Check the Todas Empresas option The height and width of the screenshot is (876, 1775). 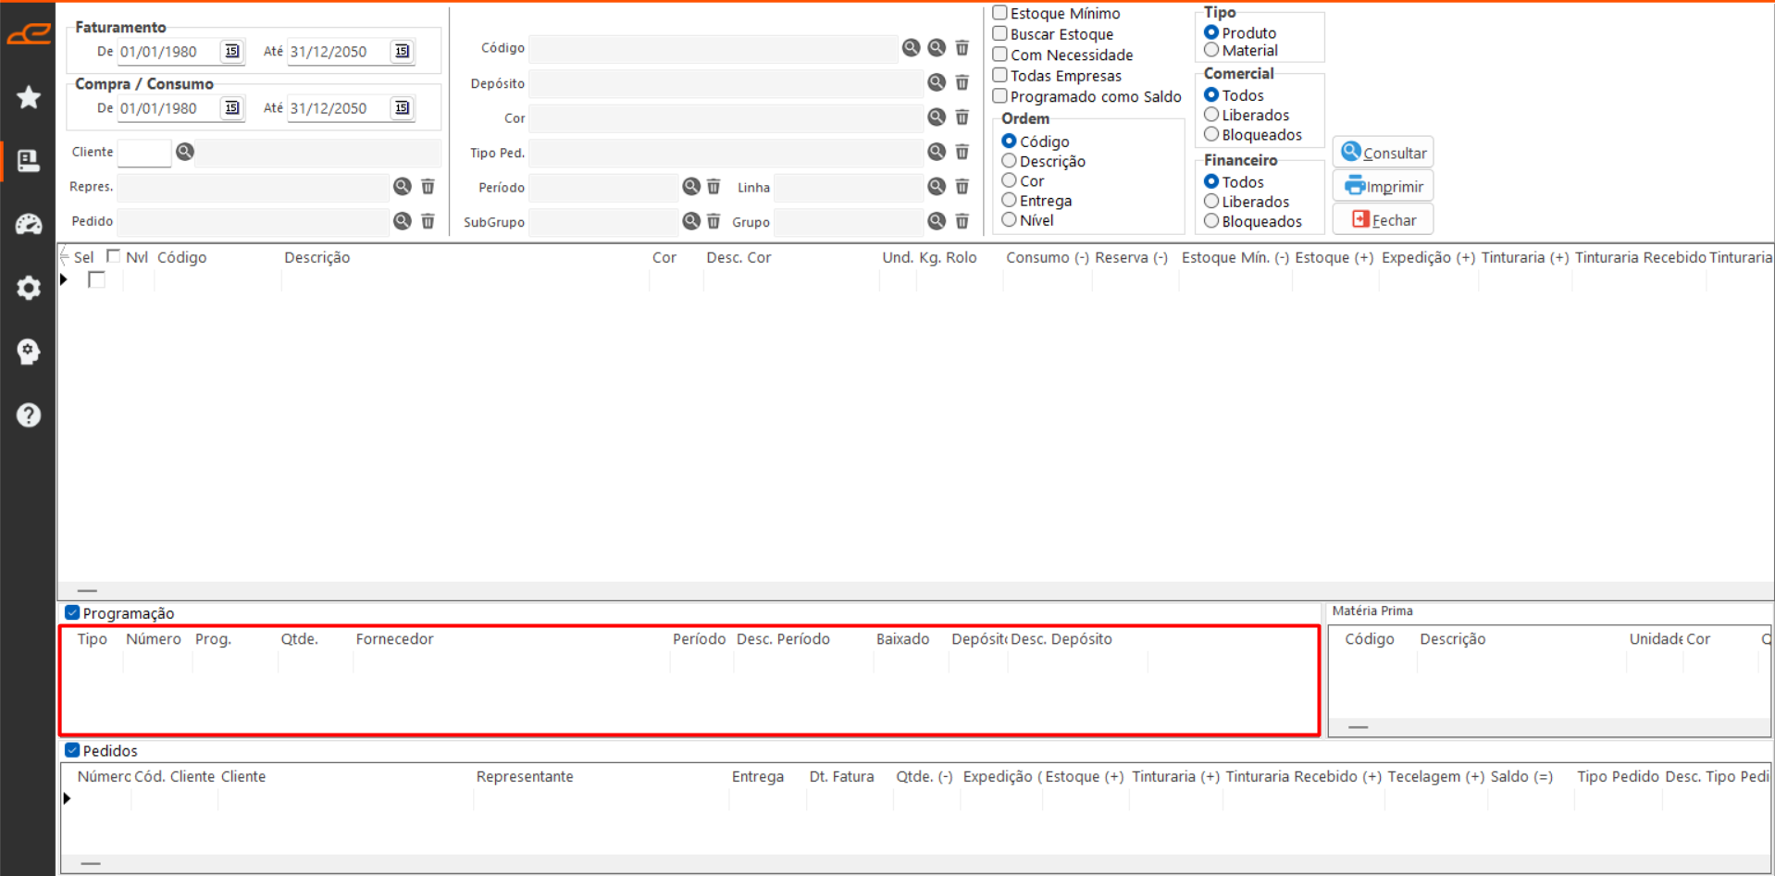tap(999, 75)
